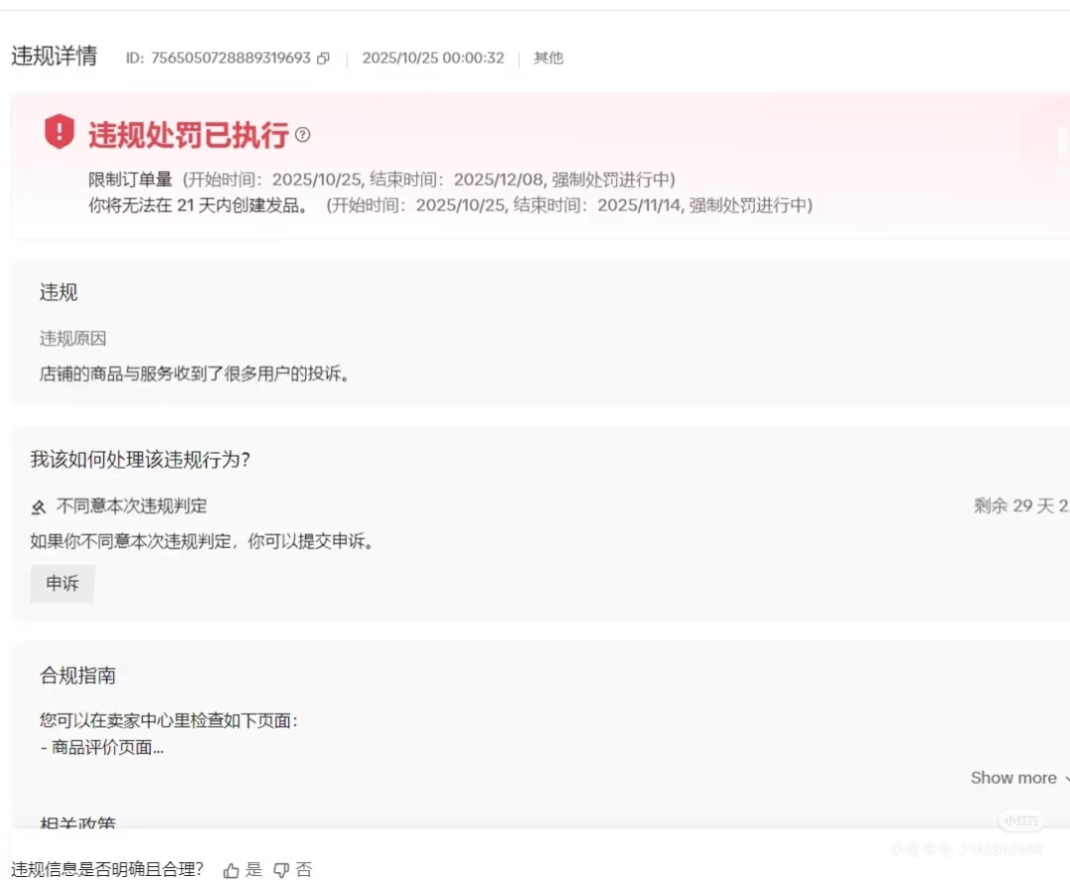Click the 其他 category tag in header
Viewport: 1070px width, 880px height.
[x=548, y=58]
